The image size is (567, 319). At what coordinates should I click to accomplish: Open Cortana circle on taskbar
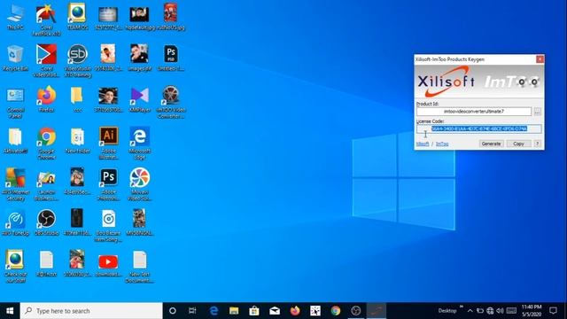(x=173, y=311)
